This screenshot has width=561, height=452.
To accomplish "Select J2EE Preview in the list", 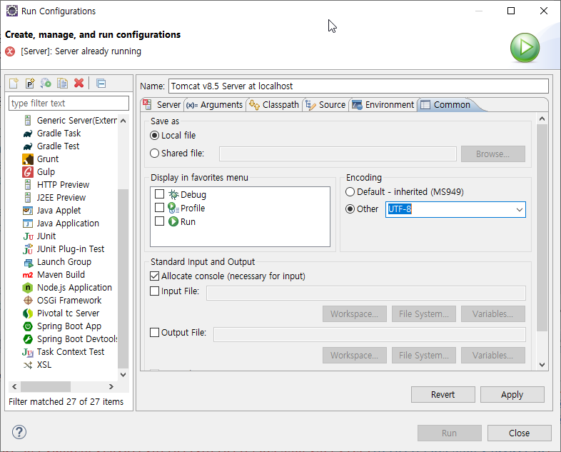I will [61, 198].
